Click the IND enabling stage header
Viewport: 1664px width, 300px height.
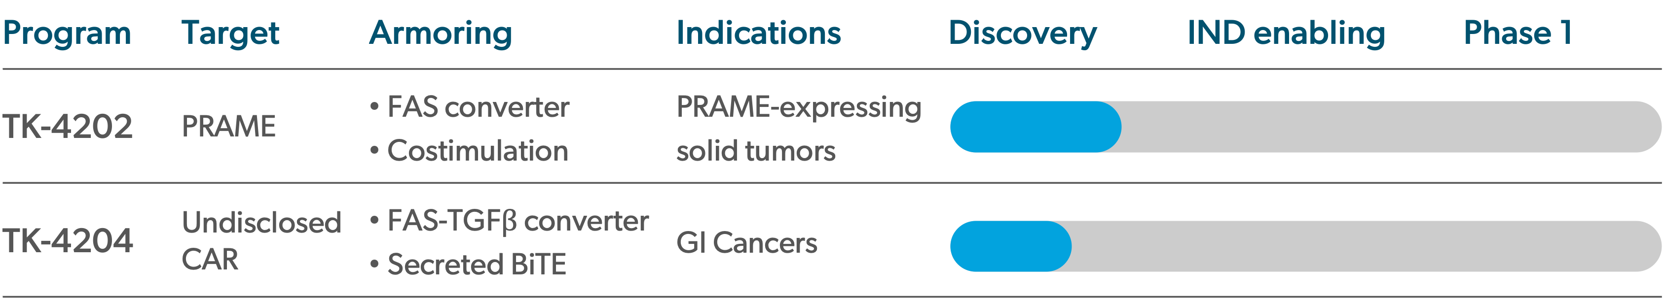pos(1286,33)
